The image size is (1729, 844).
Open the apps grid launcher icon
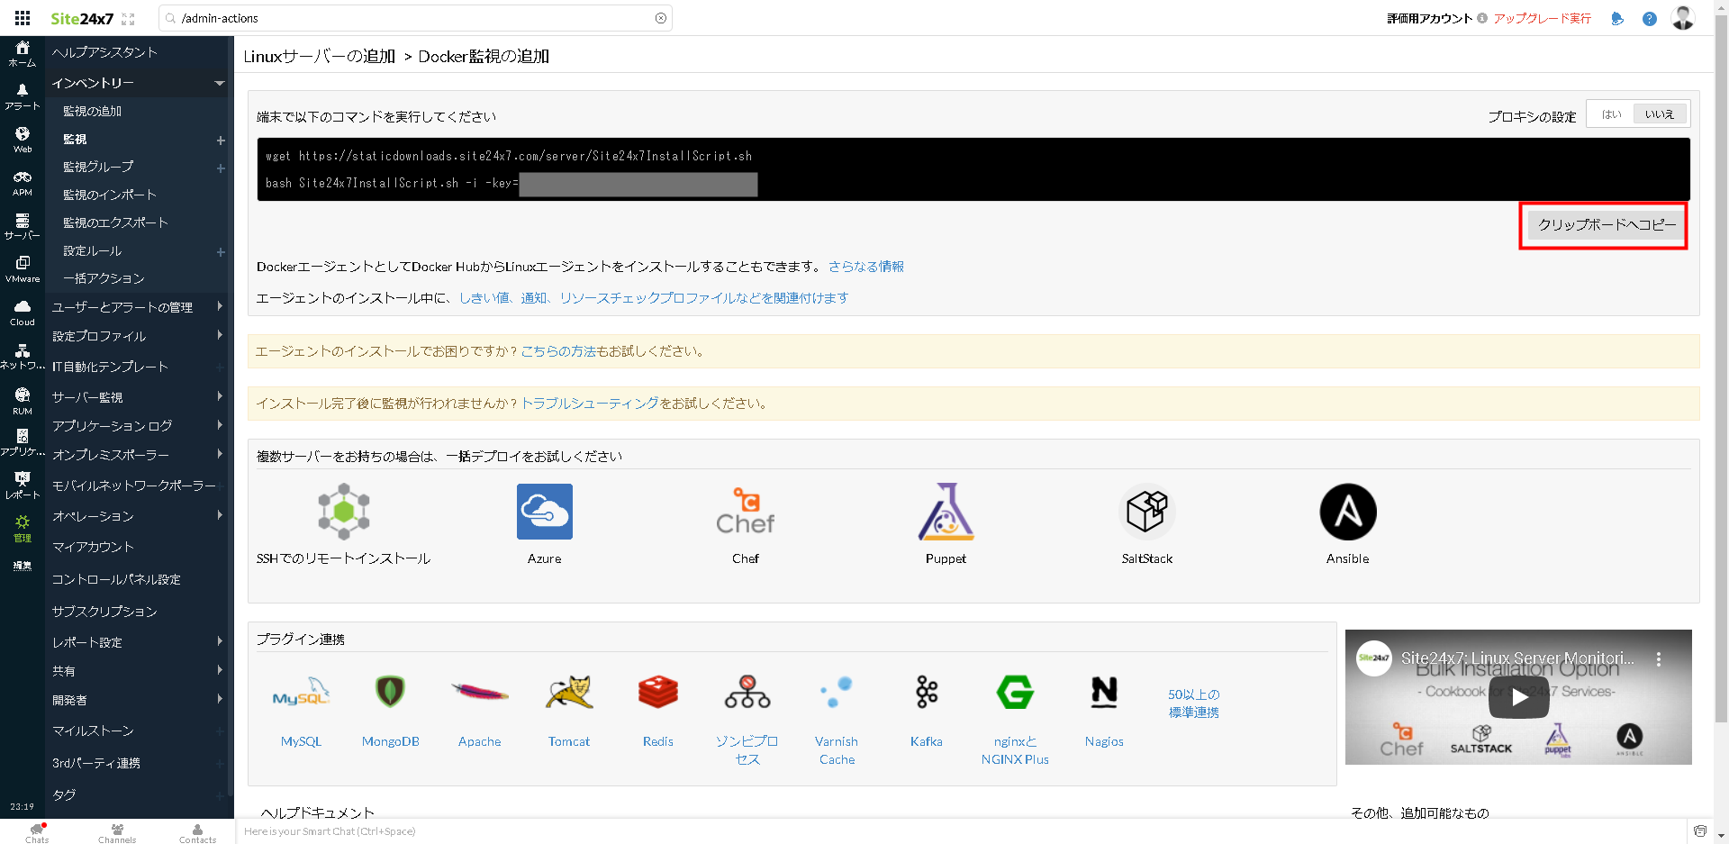(23, 18)
